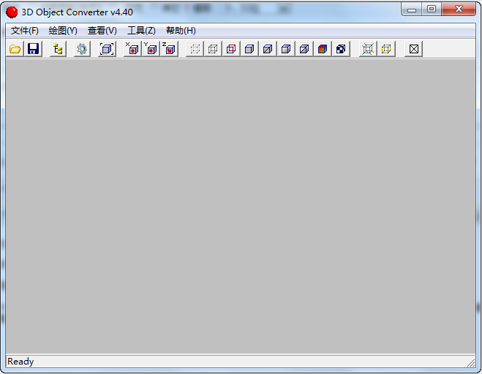
Task: Select the Z axis rotation cube icon
Action: pyautogui.click(x=169, y=49)
